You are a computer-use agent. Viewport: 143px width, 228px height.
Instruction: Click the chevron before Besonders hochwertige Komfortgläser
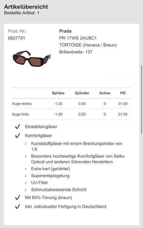(26, 157)
